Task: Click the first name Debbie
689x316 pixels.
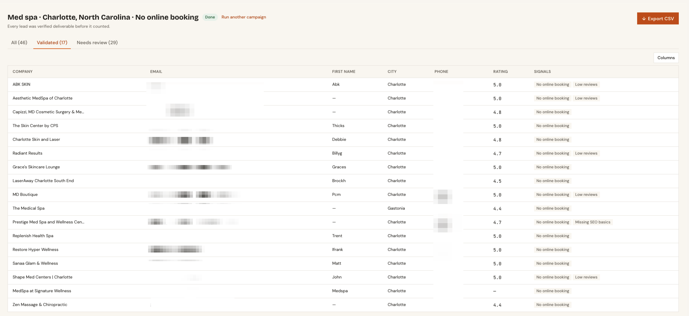Action: (x=339, y=140)
